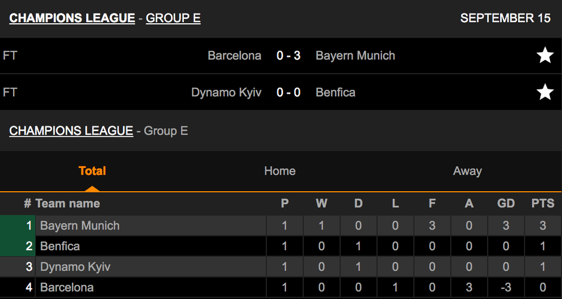Select Dynamo Kyiv in the standings table

pyautogui.click(x=76, y=267)
